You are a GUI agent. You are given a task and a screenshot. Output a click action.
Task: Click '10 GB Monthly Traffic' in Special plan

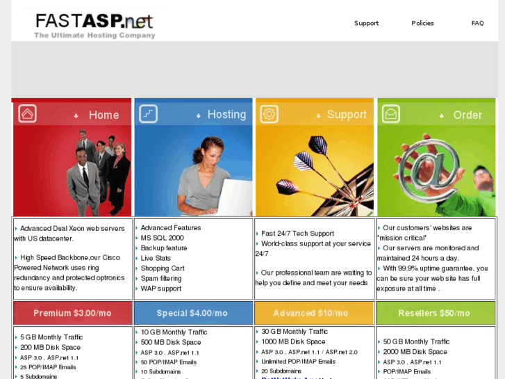(174, 332)
